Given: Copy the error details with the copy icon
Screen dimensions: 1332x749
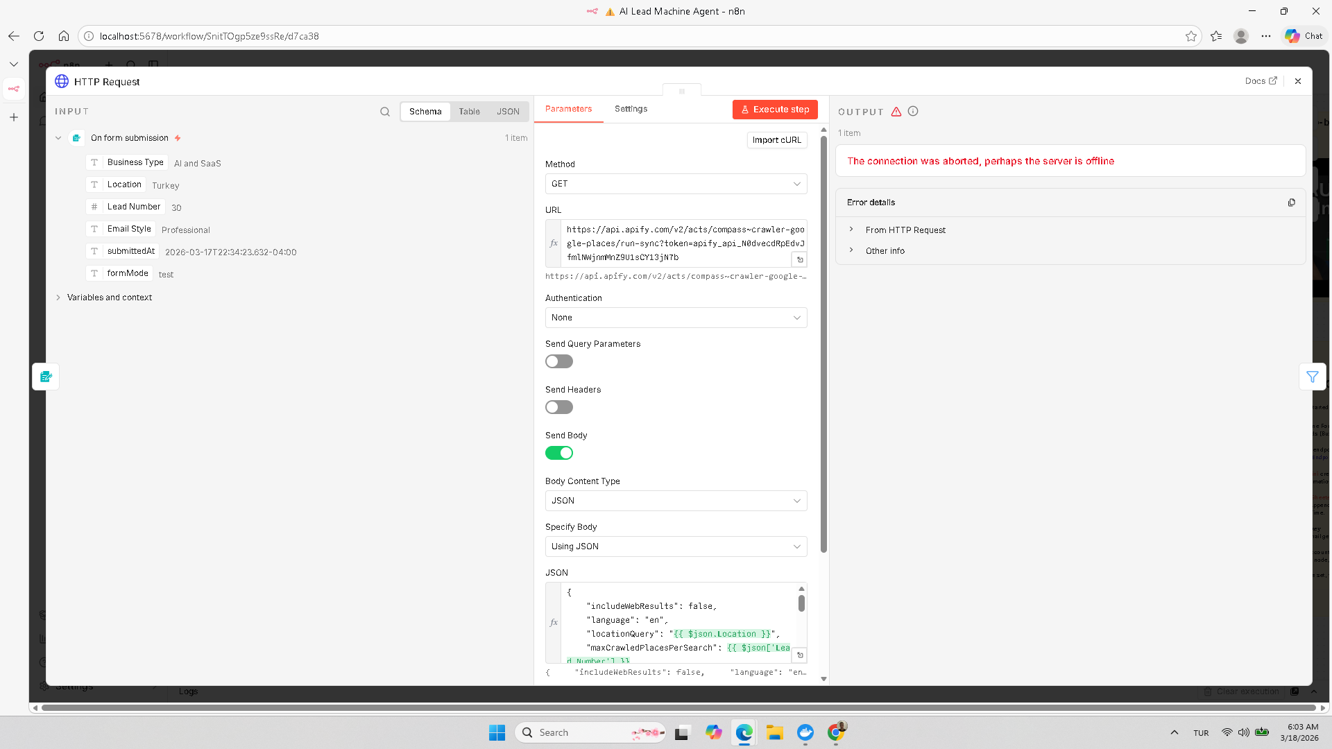Looking at the screenshot, I should click(1291, 203).
